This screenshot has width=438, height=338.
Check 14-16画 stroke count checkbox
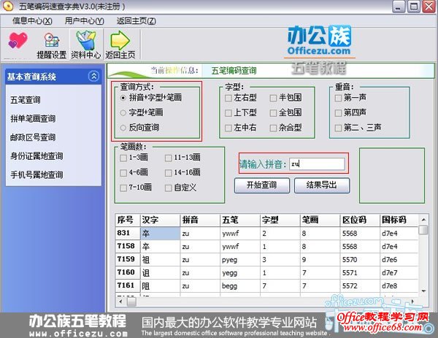pyautogui.click(x=168, y=173)
